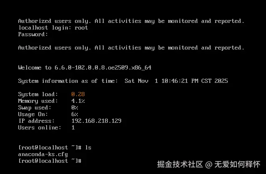Click the ls command text
Image resolution: width=266 pixels, height=174 pixels.
[x=88, y=147]
